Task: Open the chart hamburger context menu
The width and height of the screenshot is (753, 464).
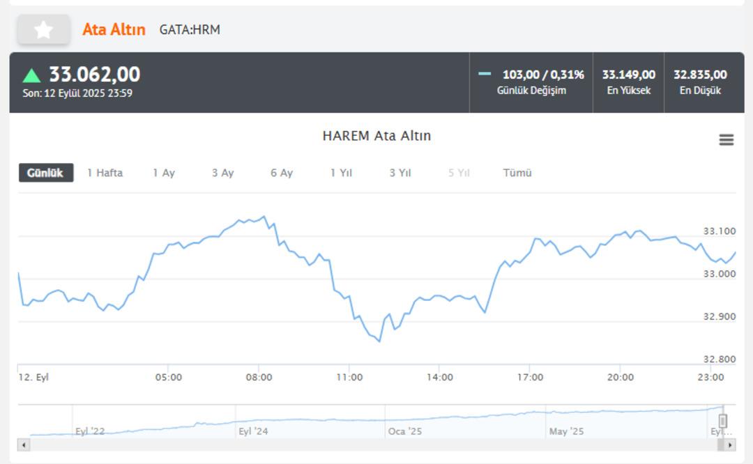Action: point(726,139)
